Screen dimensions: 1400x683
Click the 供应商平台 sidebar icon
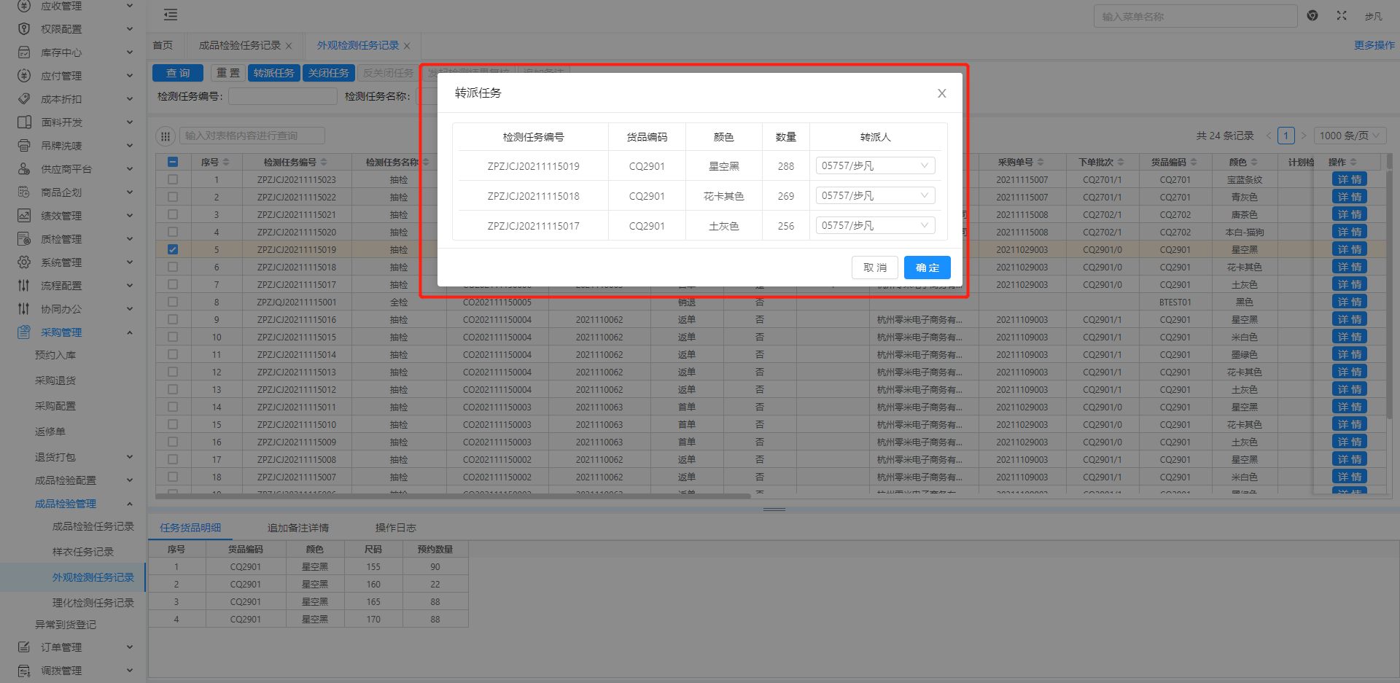[24, 169]
